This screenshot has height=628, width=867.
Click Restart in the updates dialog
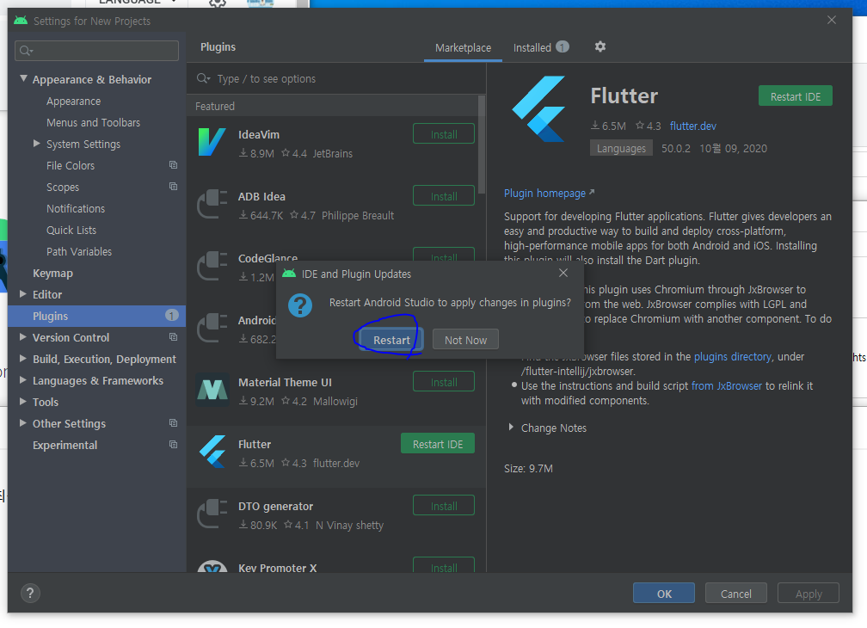391,340
